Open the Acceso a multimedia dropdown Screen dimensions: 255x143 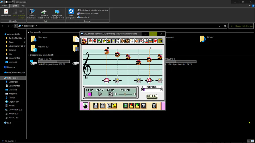pos(31,14)
